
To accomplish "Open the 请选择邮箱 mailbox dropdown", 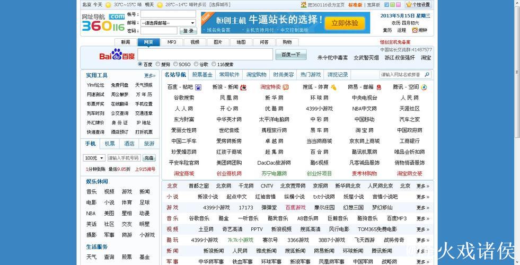I will point(168,23).
